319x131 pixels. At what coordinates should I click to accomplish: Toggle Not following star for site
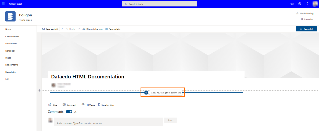305,13
